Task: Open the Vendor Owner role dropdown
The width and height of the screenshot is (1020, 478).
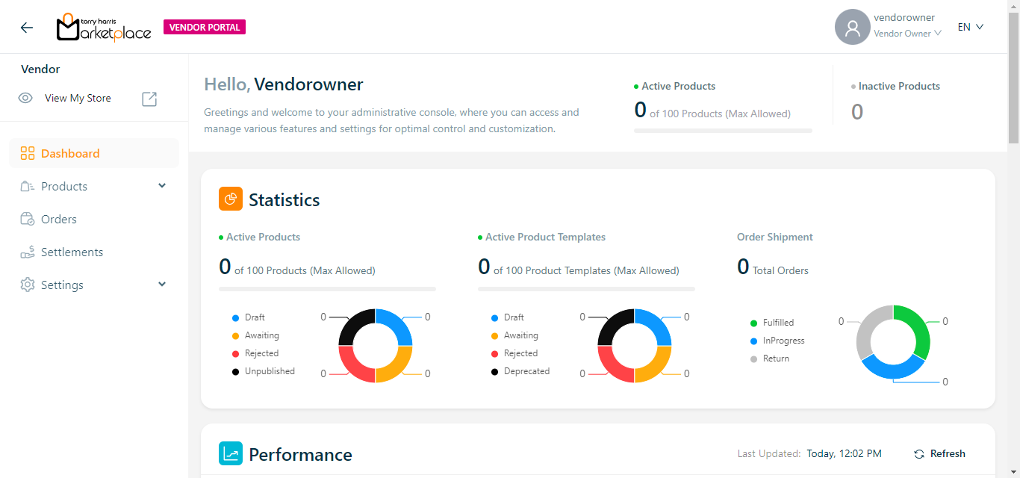Action: [x=907, y=34]
